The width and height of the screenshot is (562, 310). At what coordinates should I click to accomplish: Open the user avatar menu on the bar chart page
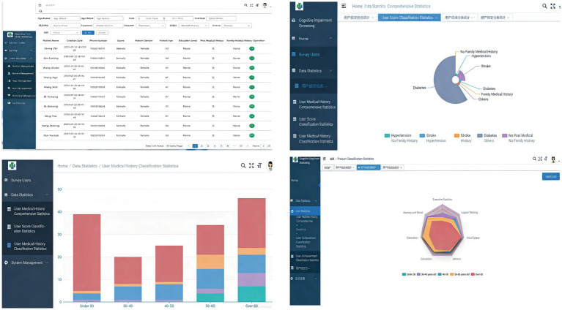pos(270,165)
